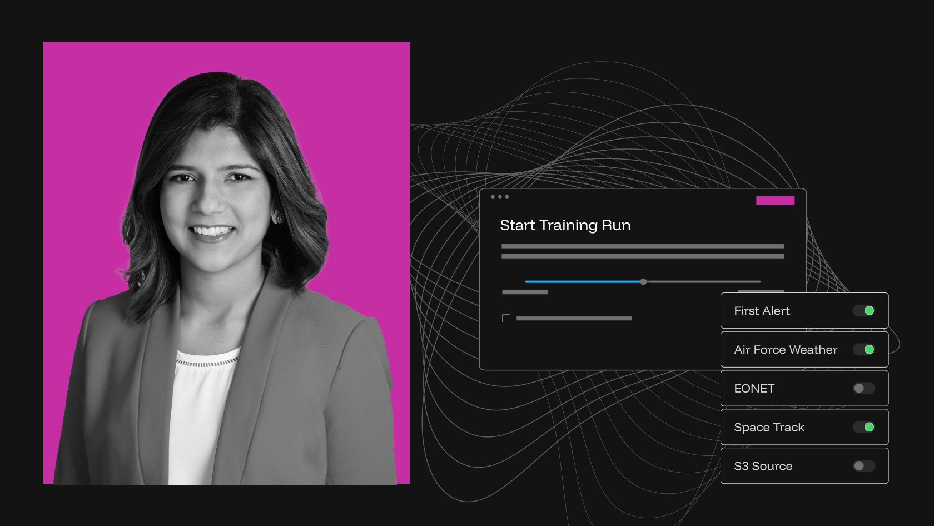Turn off the First Alert toggle

pos(864,311)
